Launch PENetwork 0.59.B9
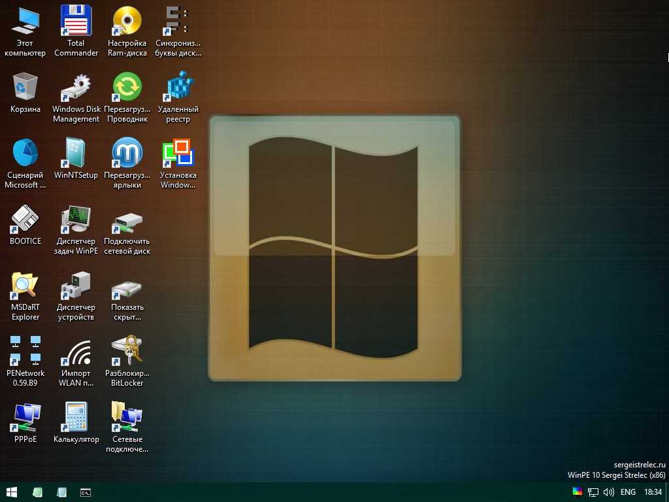 point(25,351)
